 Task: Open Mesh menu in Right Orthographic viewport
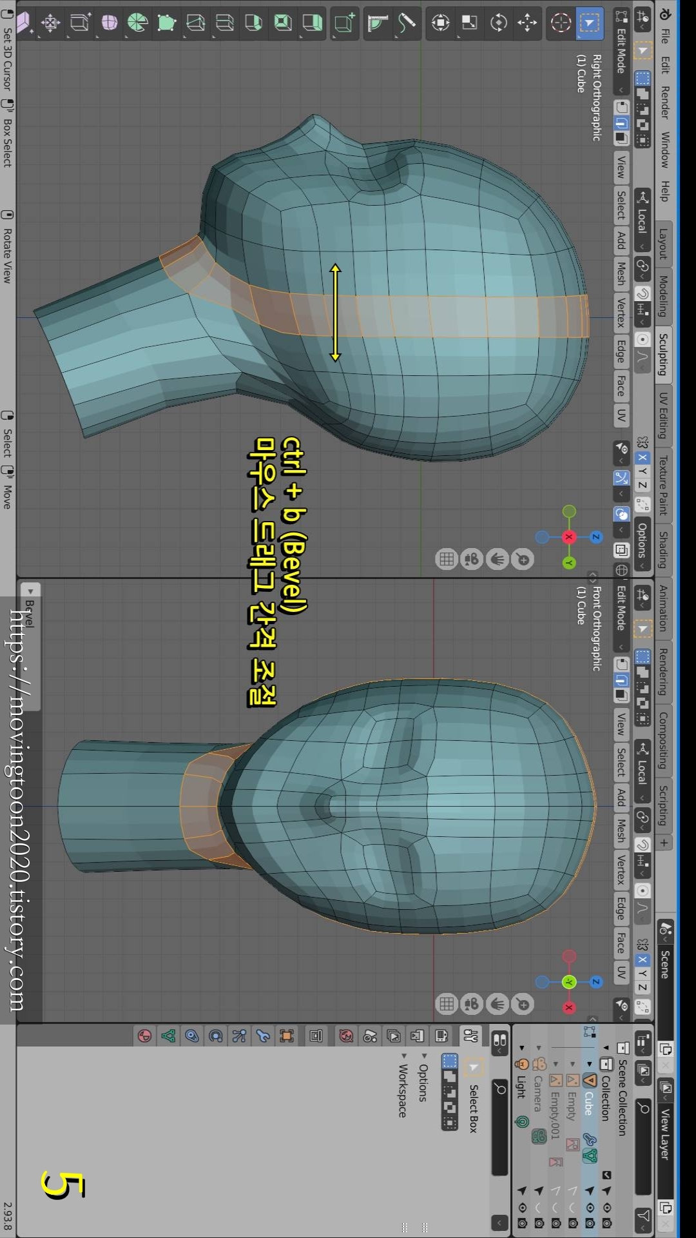click(621, 273)
